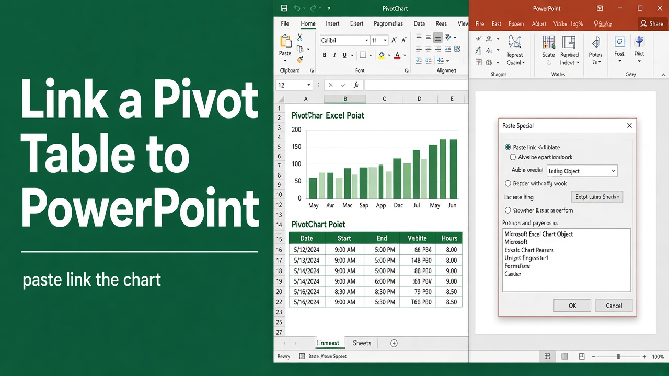This screenshot has height=376, width=669.
Task: Select the Format Painter brush
Action: 300,60
